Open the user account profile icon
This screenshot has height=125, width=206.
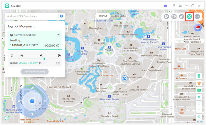[x=174, y=6]
